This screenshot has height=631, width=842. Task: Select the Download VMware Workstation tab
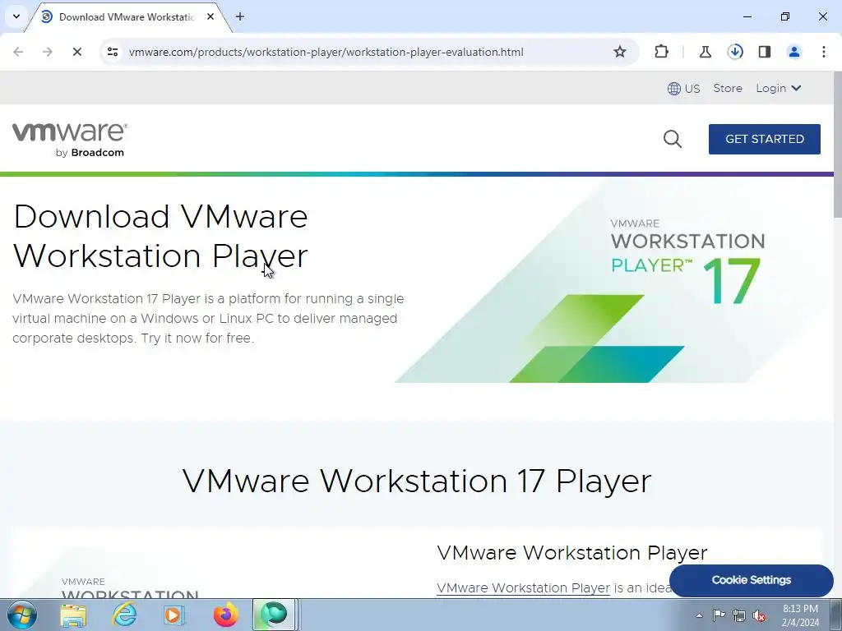[126, 16]
